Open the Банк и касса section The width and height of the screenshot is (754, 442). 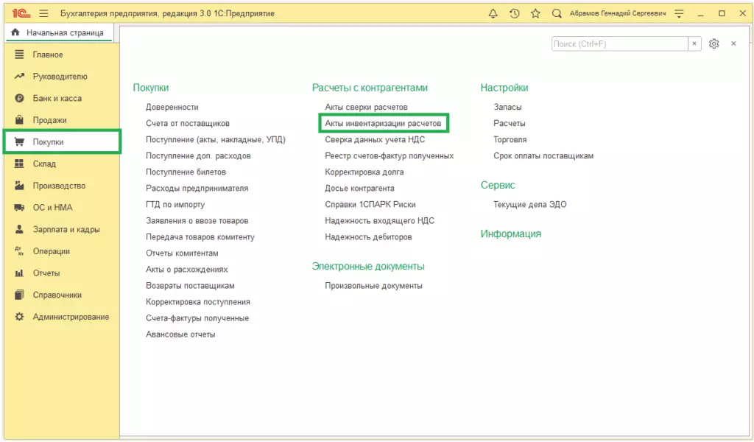coord(57,98)
